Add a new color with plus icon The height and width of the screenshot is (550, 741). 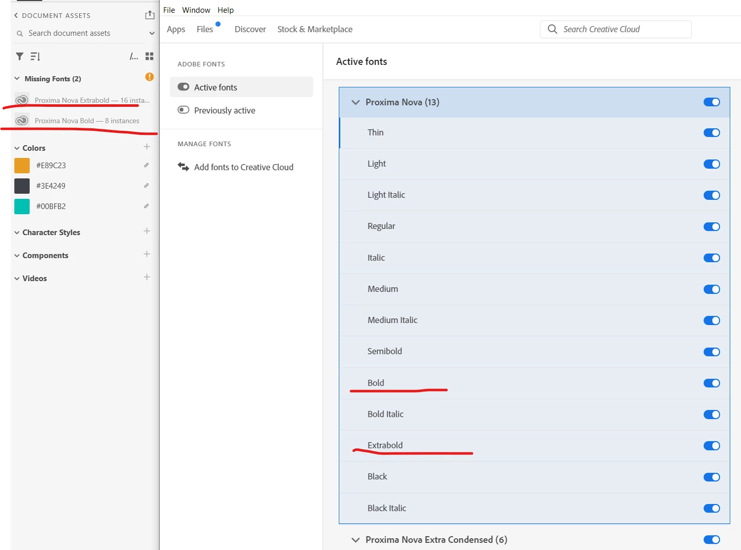tap(147, 147)
